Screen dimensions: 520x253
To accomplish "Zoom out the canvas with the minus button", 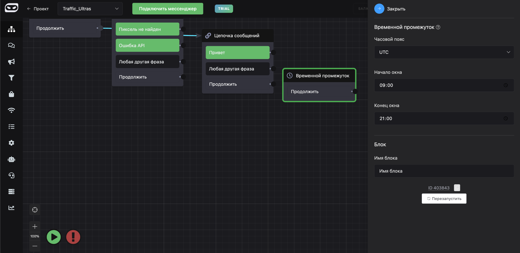I will click(x=35, y=246).
